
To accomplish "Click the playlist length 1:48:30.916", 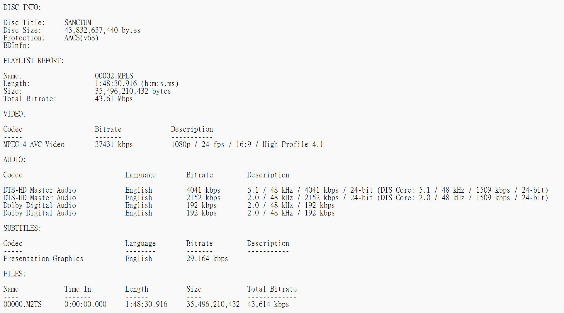I will (x=116, y=83).
